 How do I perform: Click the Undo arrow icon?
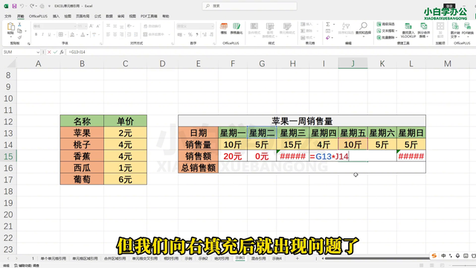[22, 6]
